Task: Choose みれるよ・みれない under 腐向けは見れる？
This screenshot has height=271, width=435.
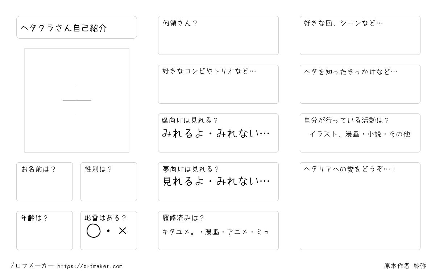Action: click(x=216, y=134)
